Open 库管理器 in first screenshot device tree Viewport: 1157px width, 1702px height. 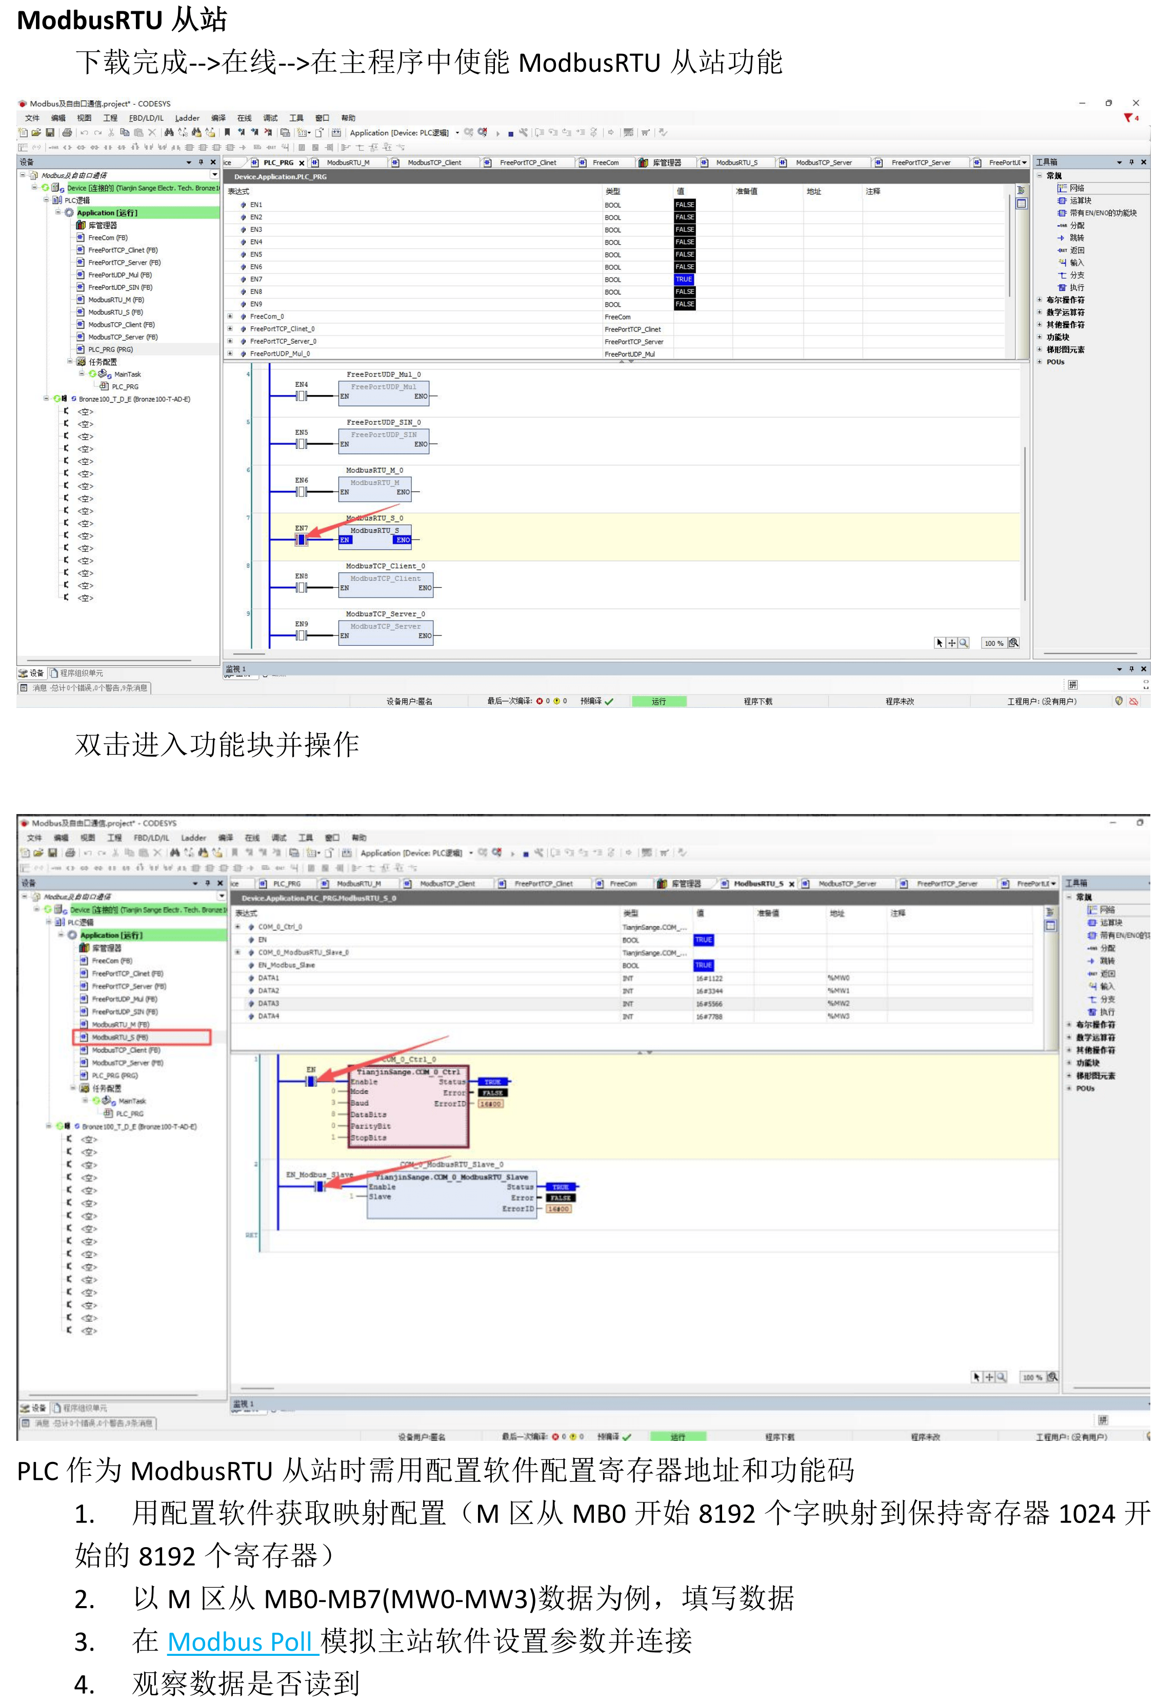96,226
